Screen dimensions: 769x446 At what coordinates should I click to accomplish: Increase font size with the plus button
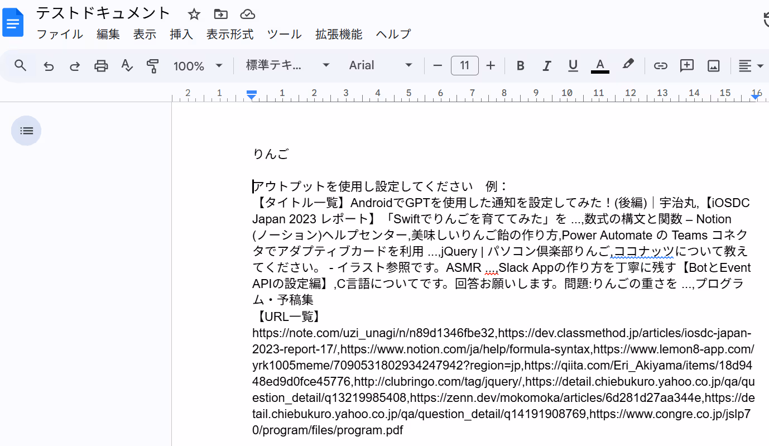(x=491, y=66)
